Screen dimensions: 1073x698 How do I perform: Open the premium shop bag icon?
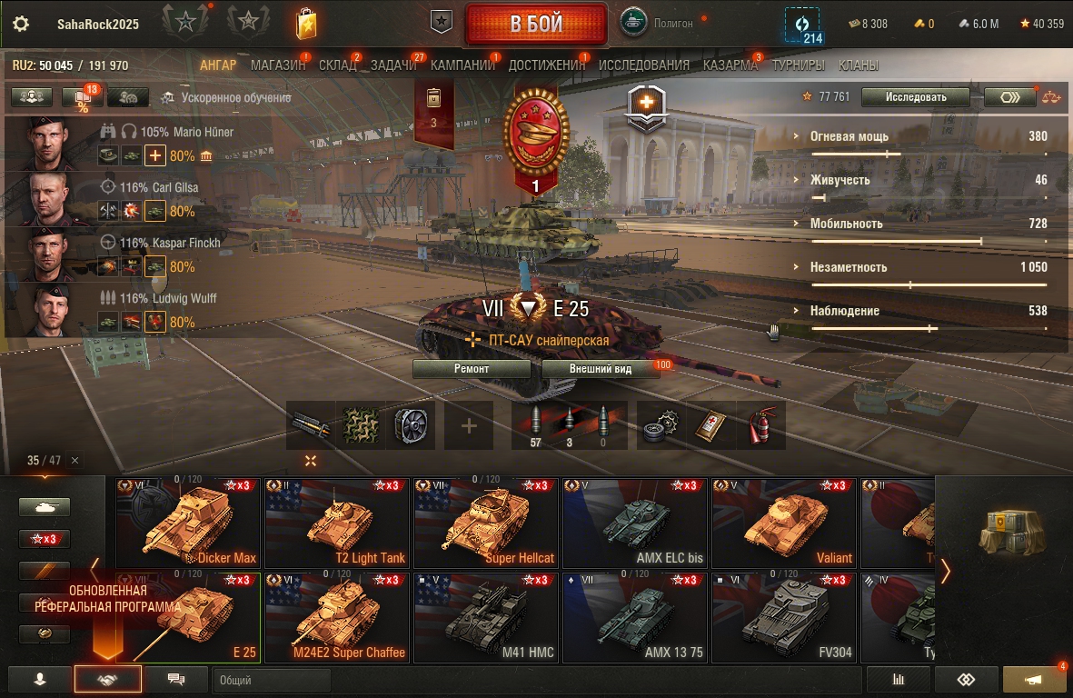(x=306, y=24)
